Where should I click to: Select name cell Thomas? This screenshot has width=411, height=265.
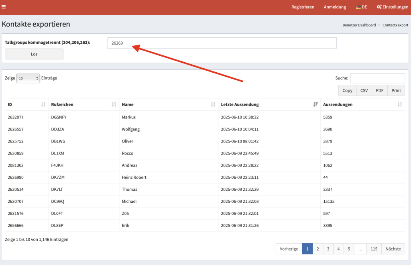tap(130, 190)
